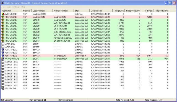Click the AVGEMC.EXE application icon
This screenshot has height=102, width=177.
[x=3, y=14]
